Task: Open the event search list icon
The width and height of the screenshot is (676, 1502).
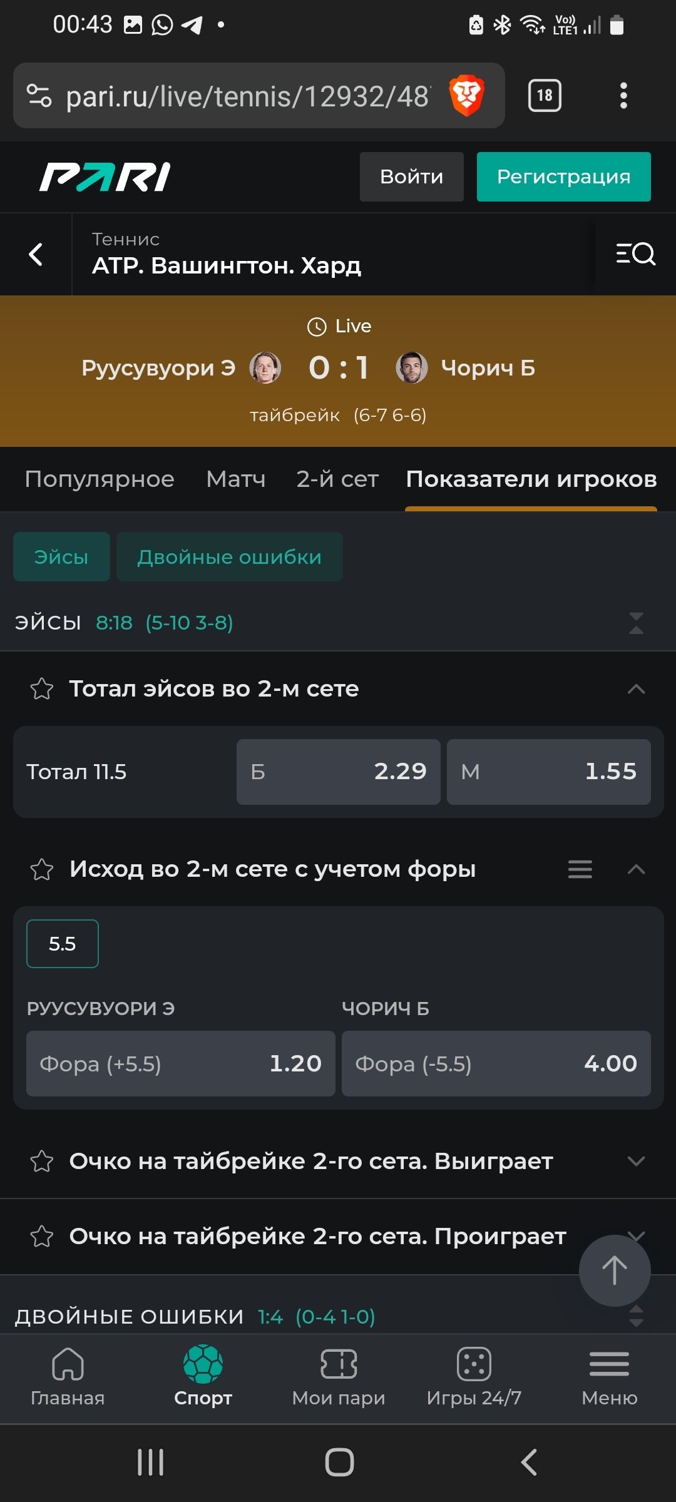Action: pos(635,254)
